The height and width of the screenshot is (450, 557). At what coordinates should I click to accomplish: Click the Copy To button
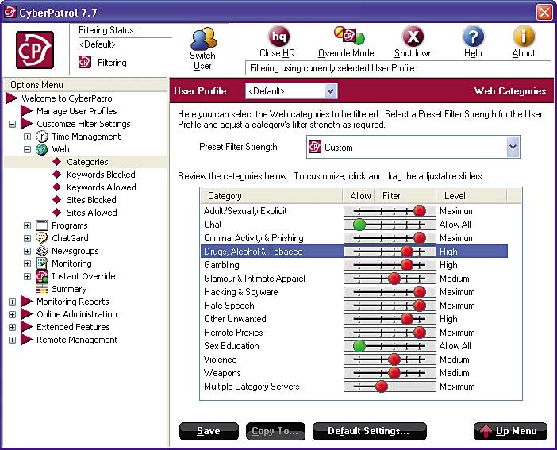click(x=275, y=431)
